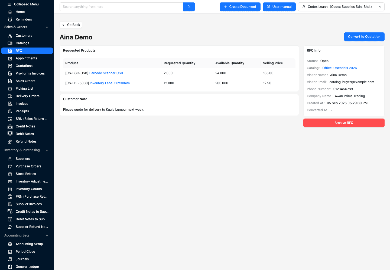Click the Catalogs book icon
This screenshot has width=390, height=270.
coord(10,43)
